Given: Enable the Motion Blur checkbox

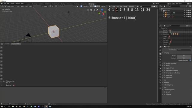Looking at the screenshot, I should [x=165, y=75].
